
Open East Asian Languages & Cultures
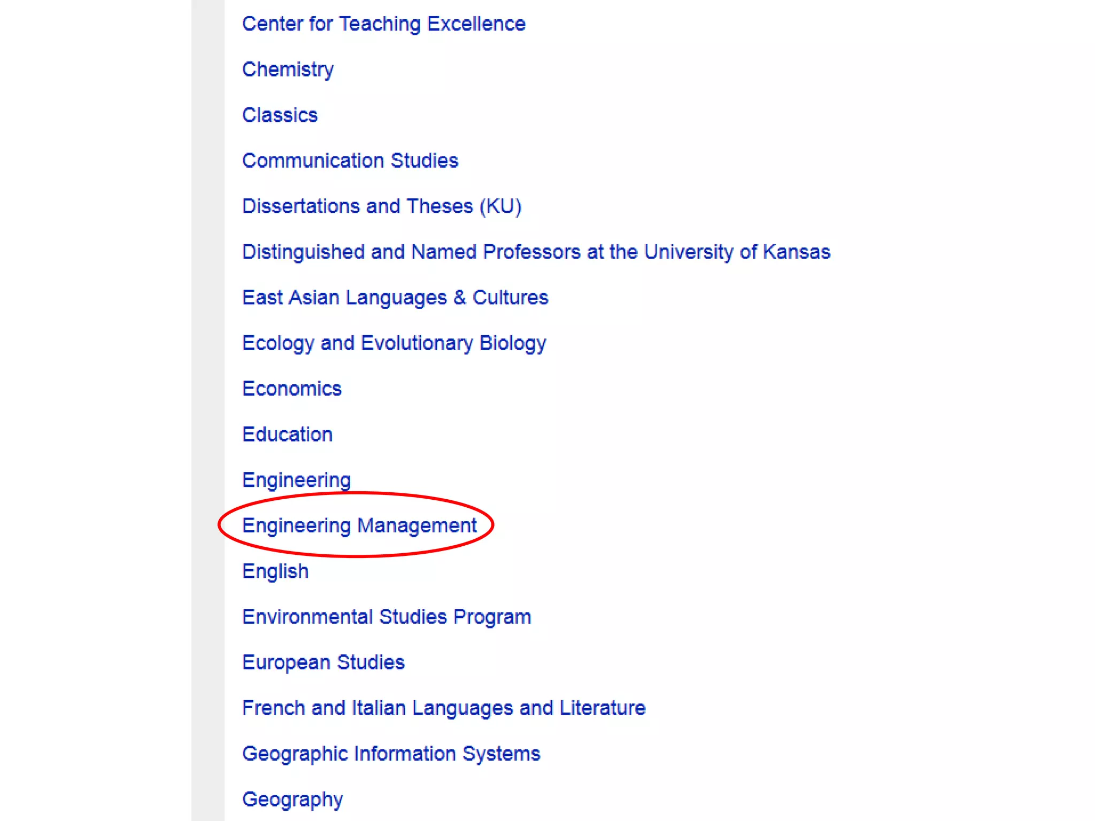pyautogui.click(x=395, y=297)
